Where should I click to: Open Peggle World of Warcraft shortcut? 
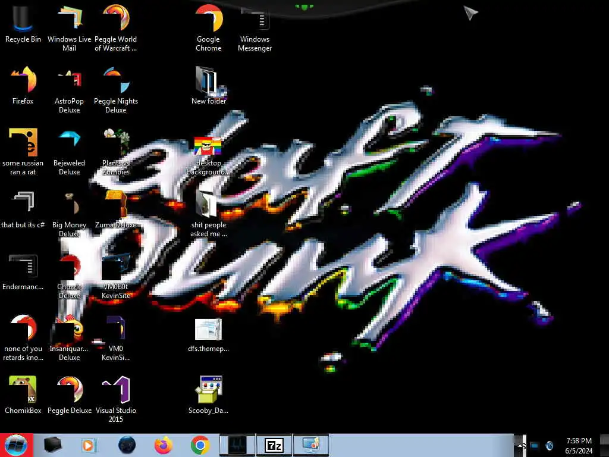(116, 28)
